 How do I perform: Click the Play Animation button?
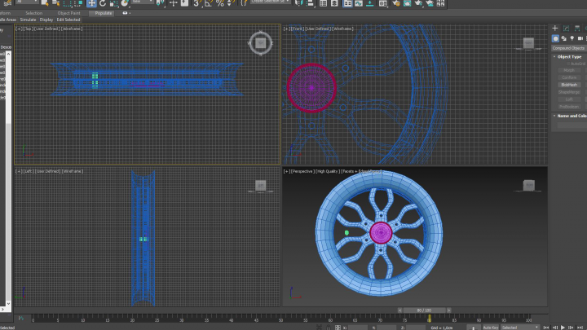coord(563,328)
